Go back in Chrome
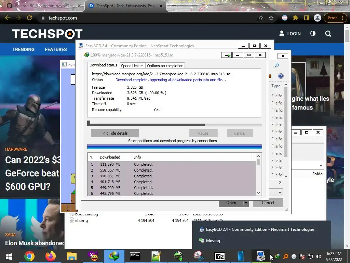Image resolution: width=350 pixels, height=263 pixels. pyautogui.click(x=8, y=18)
